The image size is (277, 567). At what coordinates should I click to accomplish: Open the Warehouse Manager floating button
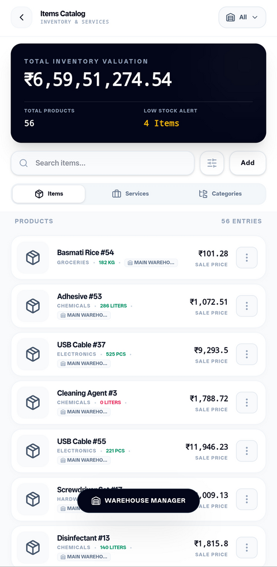click(x=138, y=501)
